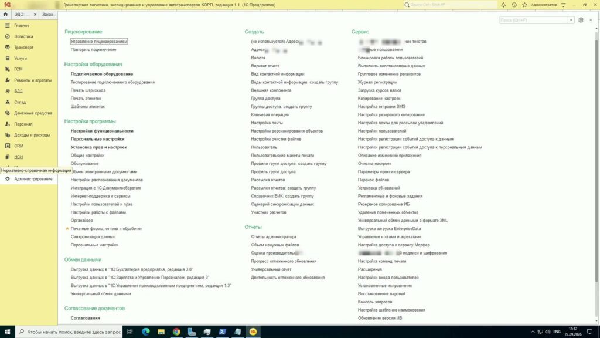Image resolution: width=600 pixels, height=338 pixels.
Task: Open the Логистика sidebar section
Action: (23, 36)
